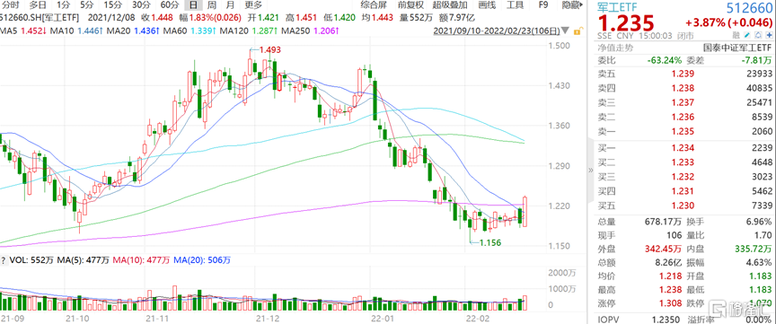Open the 前复权 adjustment menu

410,6
